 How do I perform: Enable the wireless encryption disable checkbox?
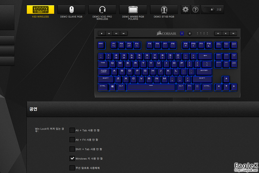pos(72,168)
